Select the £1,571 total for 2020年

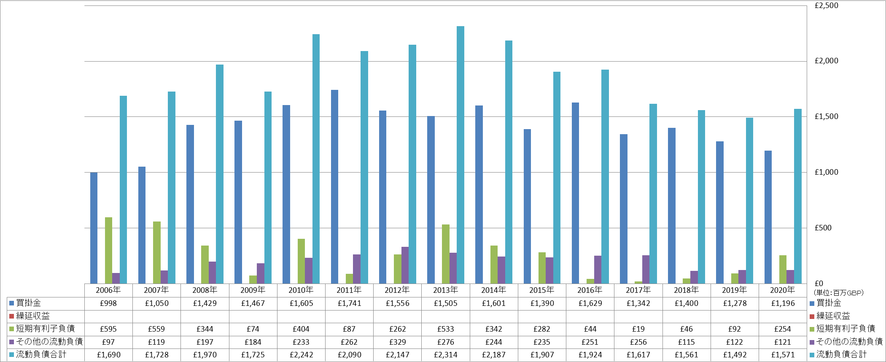coord(783,355)
